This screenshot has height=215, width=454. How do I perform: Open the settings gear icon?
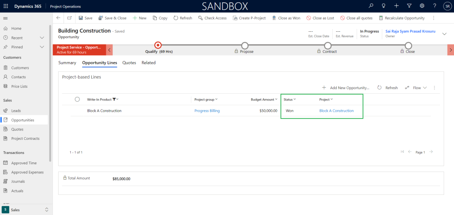tap(422, 6)
